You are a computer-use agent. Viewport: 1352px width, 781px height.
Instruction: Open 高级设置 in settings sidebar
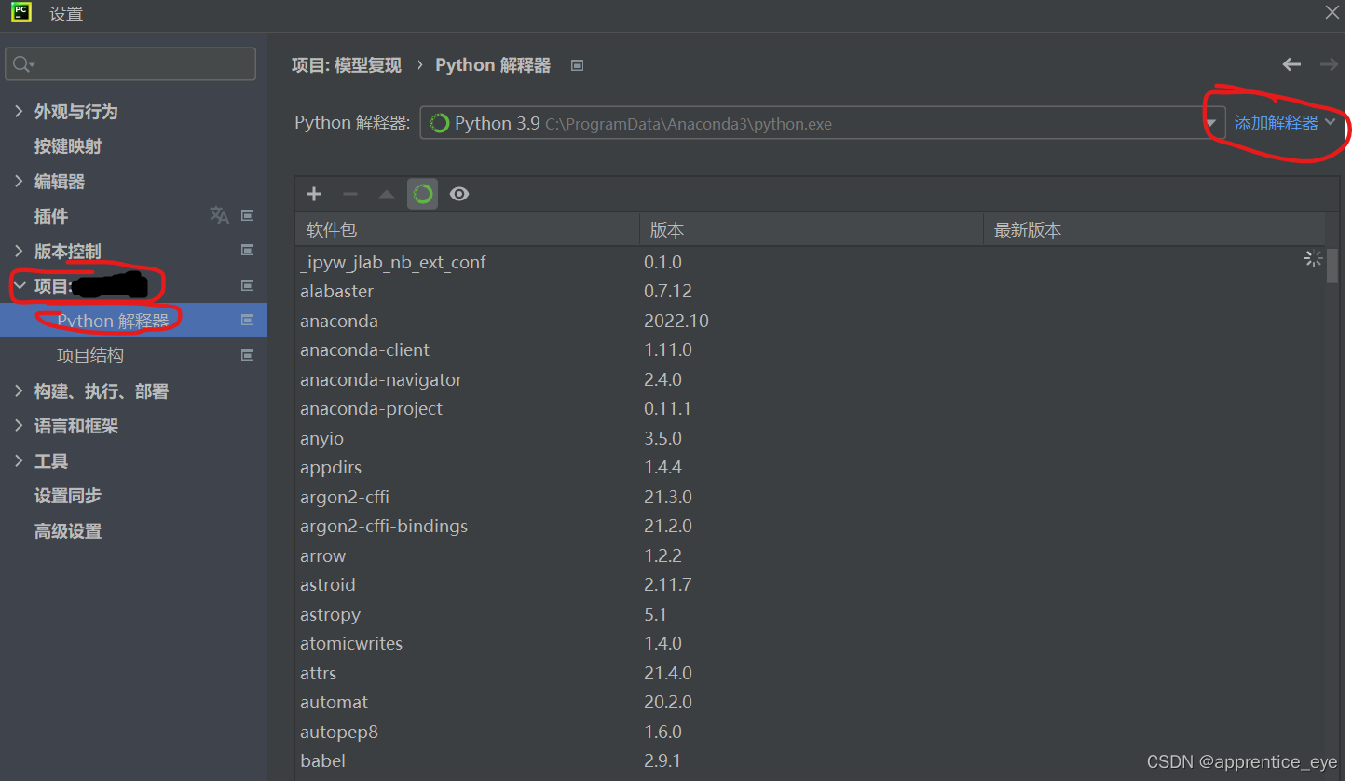click(68, 531)
